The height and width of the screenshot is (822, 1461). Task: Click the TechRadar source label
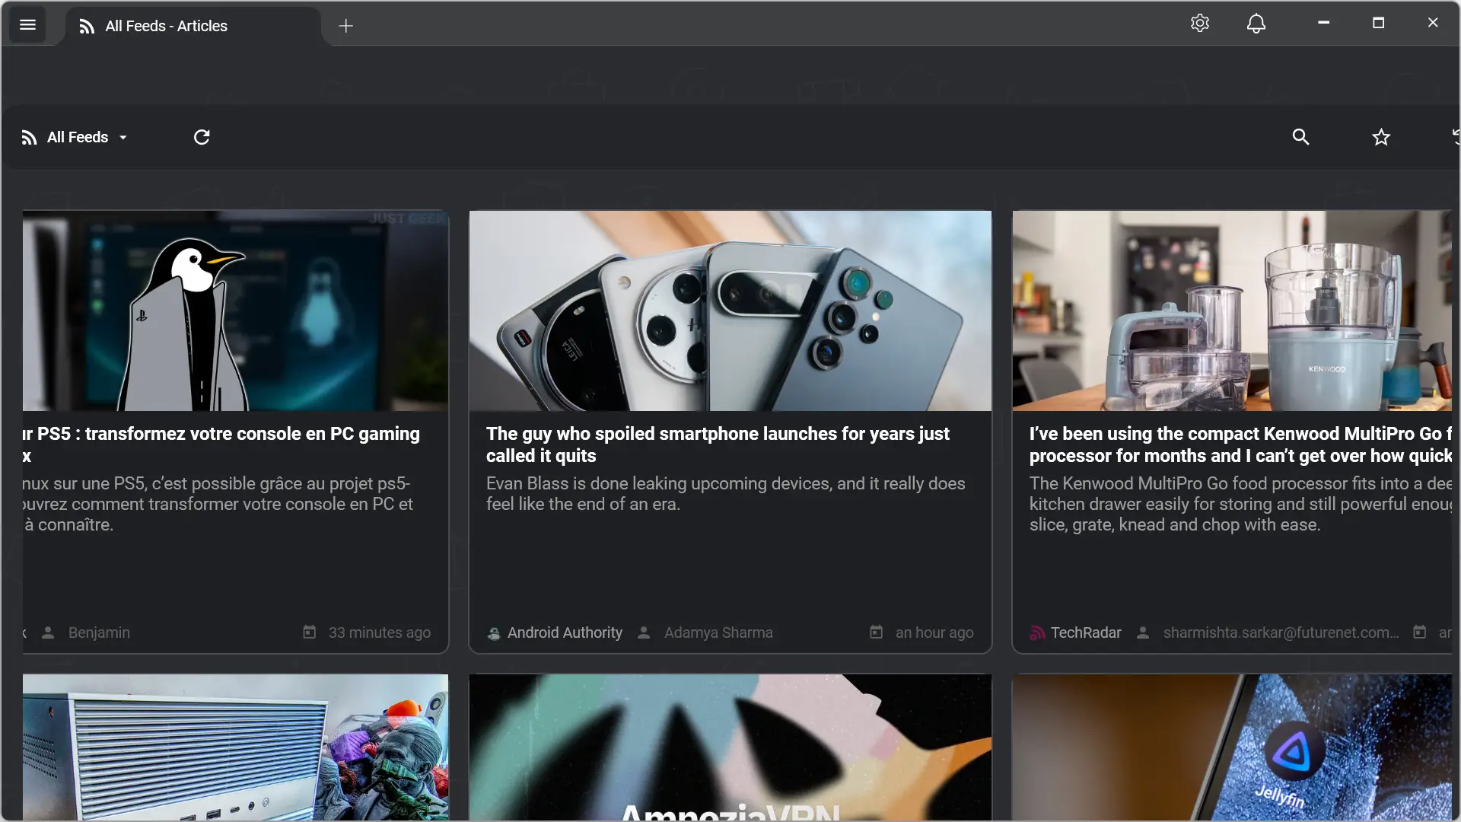[1086, 632]
